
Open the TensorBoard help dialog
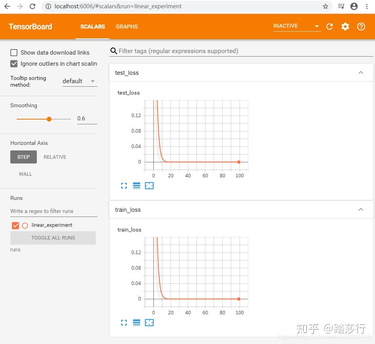point(361,27)
